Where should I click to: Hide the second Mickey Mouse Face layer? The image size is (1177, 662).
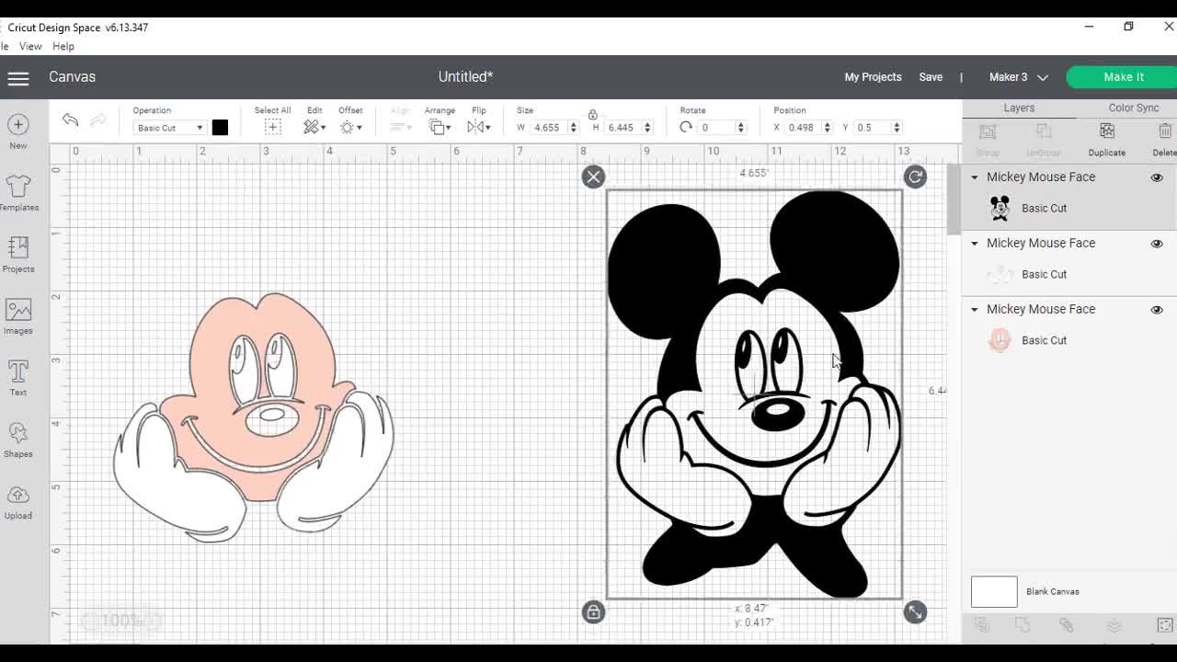1157,244
